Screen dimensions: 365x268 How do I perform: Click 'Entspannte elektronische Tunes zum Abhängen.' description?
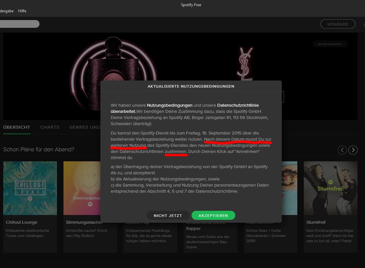click(x=28, y=233)
